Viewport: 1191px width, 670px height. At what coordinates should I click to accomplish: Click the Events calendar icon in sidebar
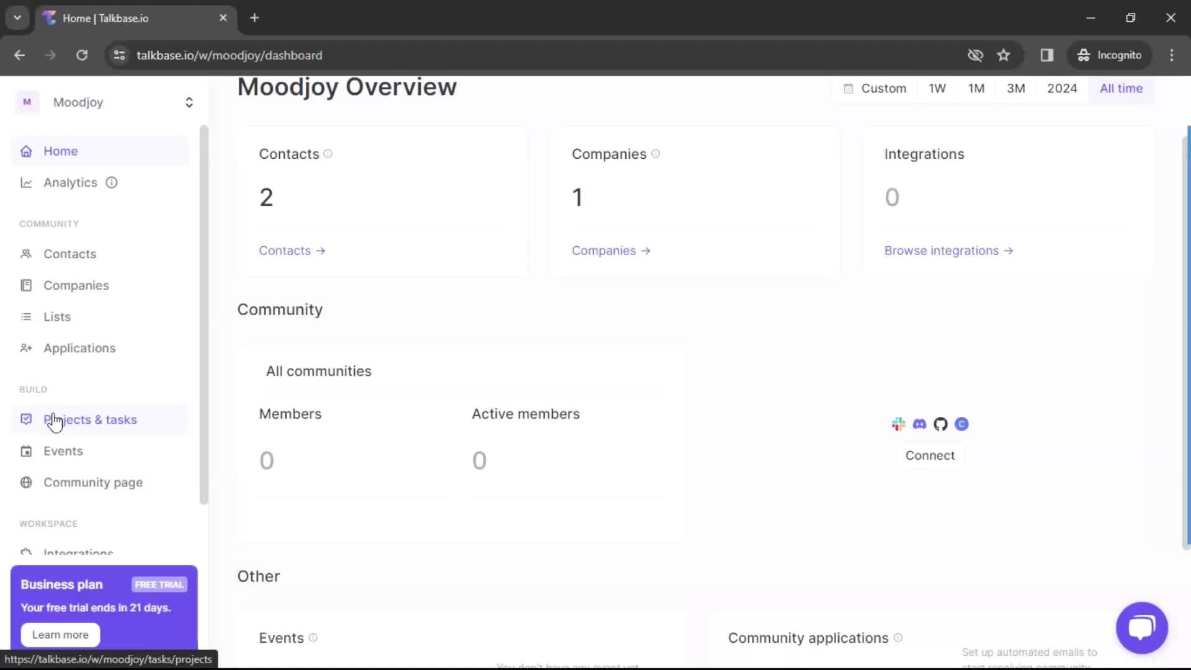[26, 451]
